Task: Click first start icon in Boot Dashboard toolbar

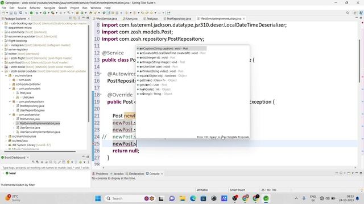Action: pyautogui.click(x=33, y=162)
